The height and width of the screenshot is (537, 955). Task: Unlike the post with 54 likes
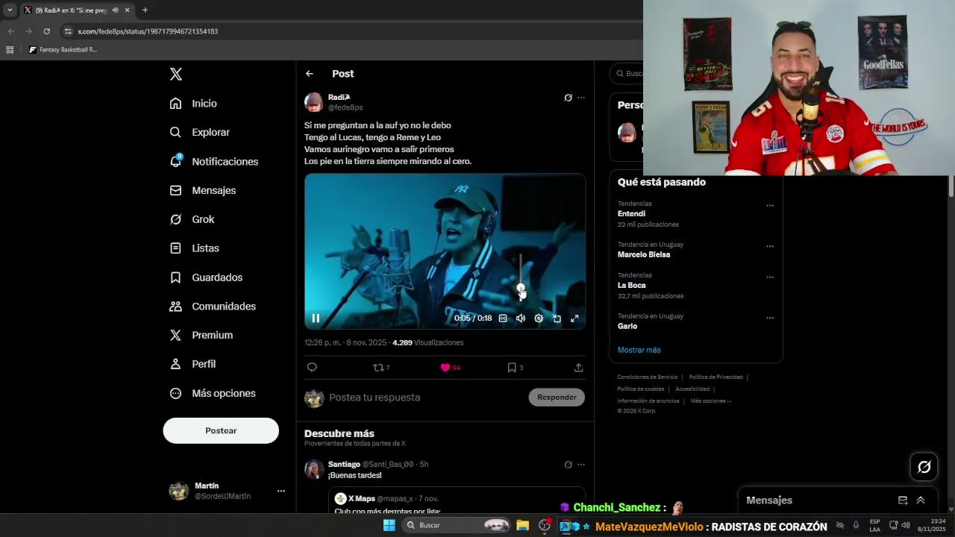coord(450,368)
